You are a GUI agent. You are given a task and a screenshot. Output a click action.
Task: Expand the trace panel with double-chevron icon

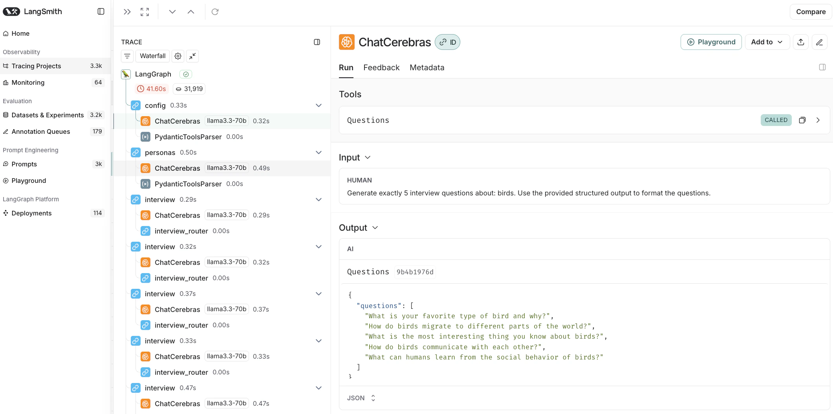[127, 12]
